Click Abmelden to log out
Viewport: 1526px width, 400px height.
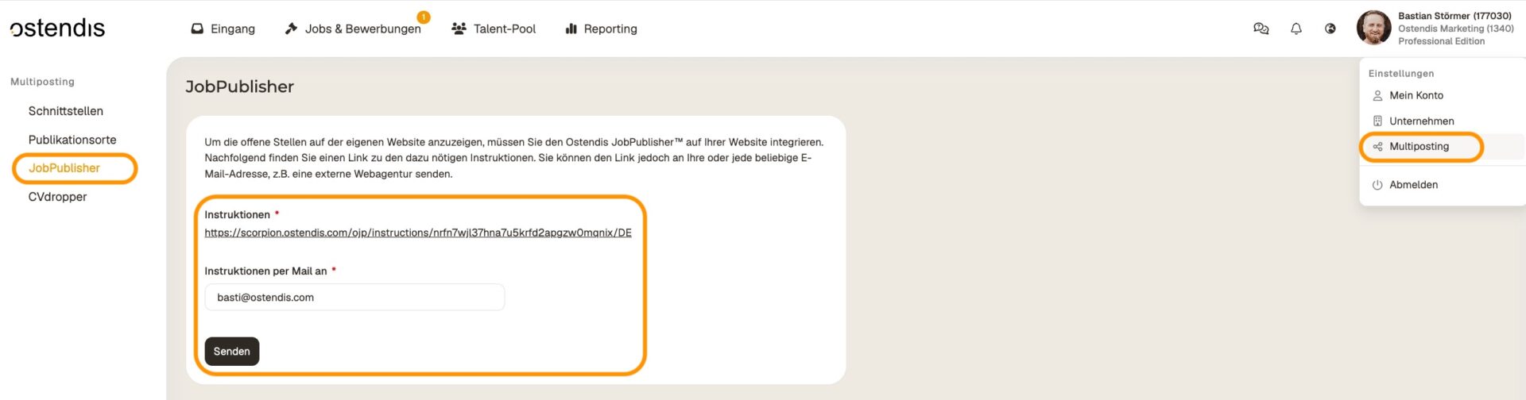click(1413, 185)
